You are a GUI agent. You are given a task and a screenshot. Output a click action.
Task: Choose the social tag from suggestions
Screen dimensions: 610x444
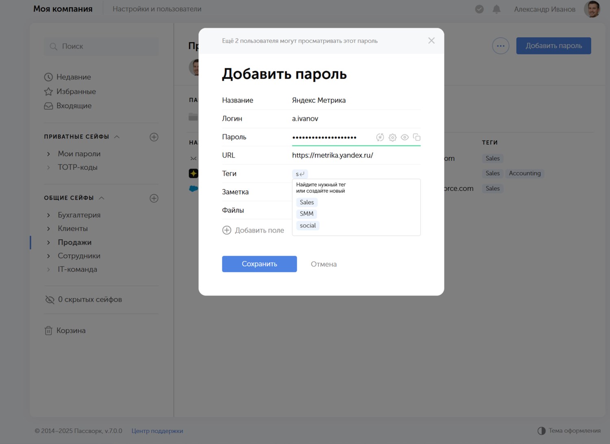[308, 225]
